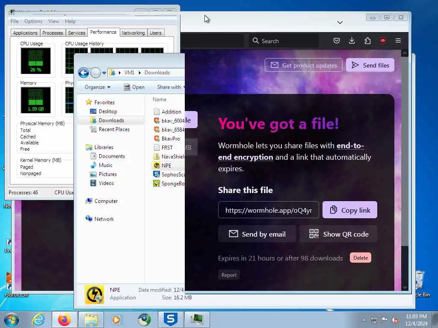The width and height of the screenshot is (438, 328).
Task: Open Task Manager Help menu
Action: pos(70,21)
